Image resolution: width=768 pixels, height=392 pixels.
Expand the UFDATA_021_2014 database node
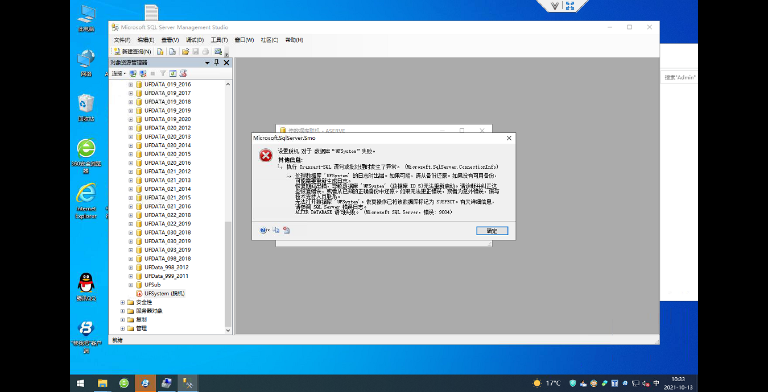[x=131, y=189]
